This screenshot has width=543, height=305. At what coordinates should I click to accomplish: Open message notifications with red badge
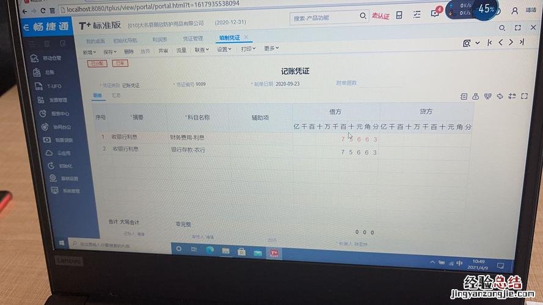435,13
